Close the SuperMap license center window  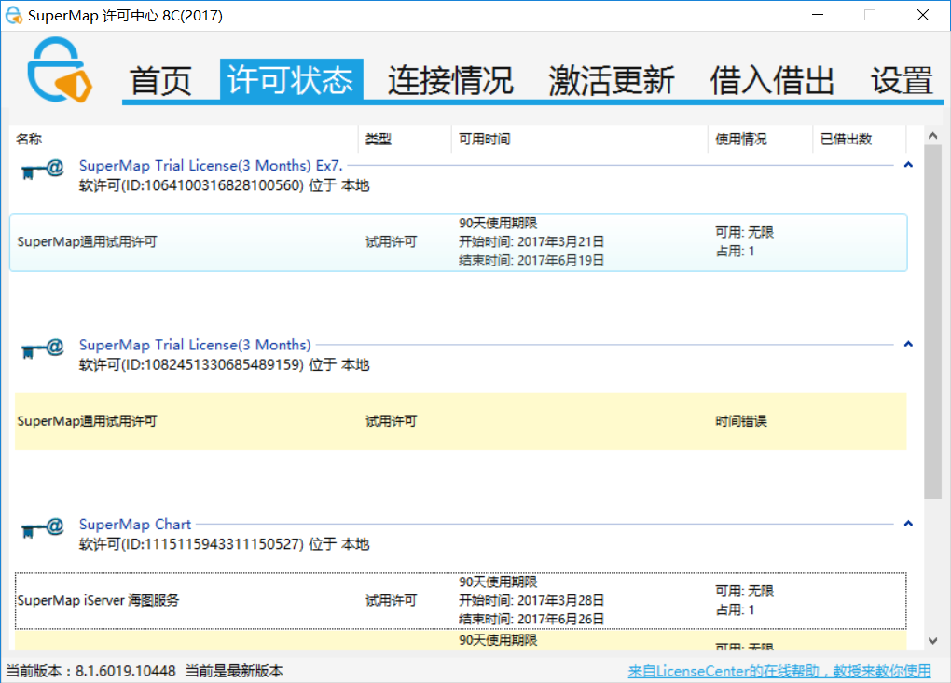tap(922, 15)
